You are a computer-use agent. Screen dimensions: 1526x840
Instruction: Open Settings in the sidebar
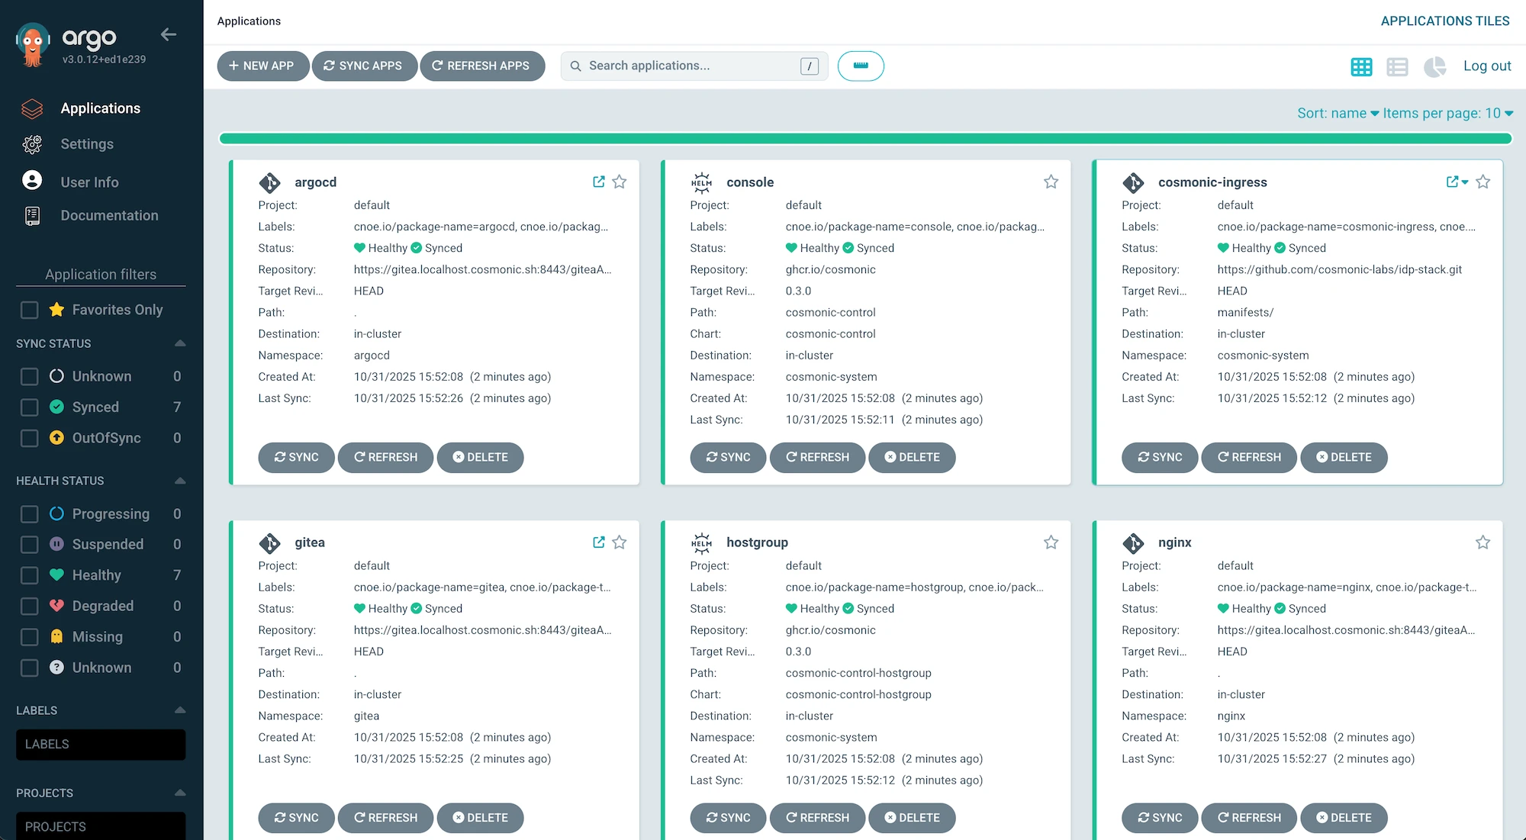(x=87, y=144)
